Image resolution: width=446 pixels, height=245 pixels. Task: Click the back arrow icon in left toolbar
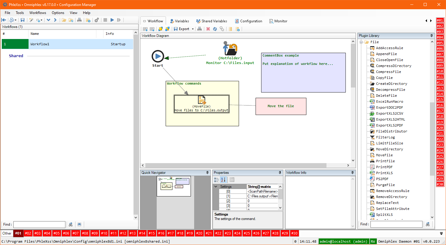tap(4, 20)
